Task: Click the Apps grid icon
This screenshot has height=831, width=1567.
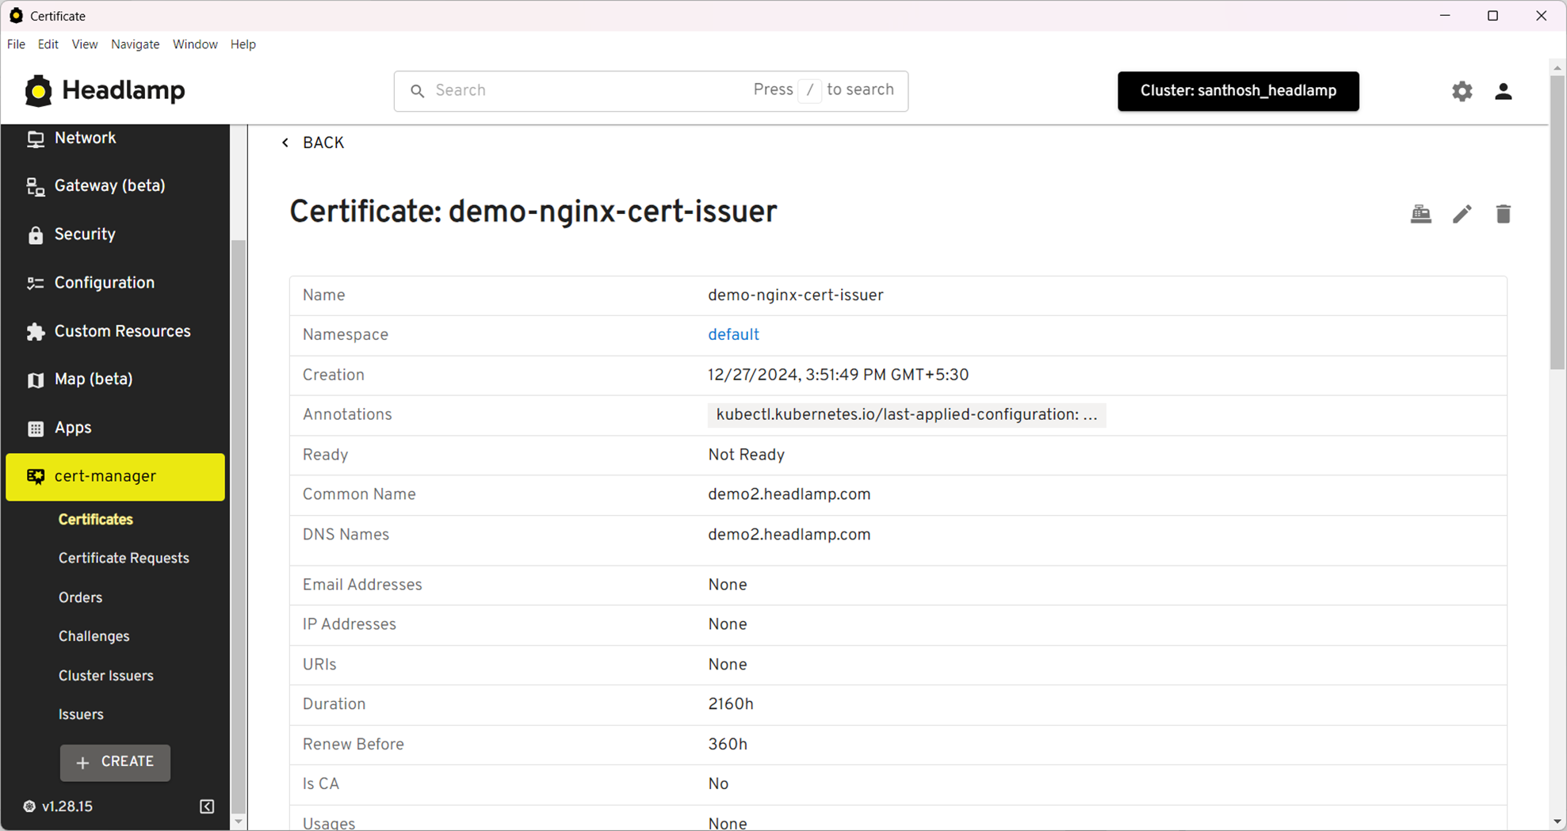Action: pyautogui.click(x=36, y=429)
